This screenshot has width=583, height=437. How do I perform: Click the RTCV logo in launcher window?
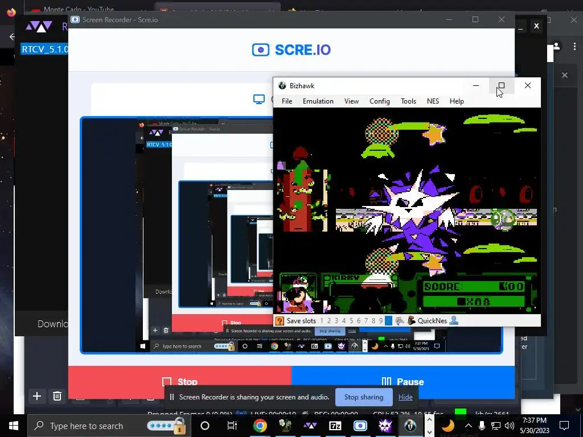pyautogui.click(x=39, y=27)
